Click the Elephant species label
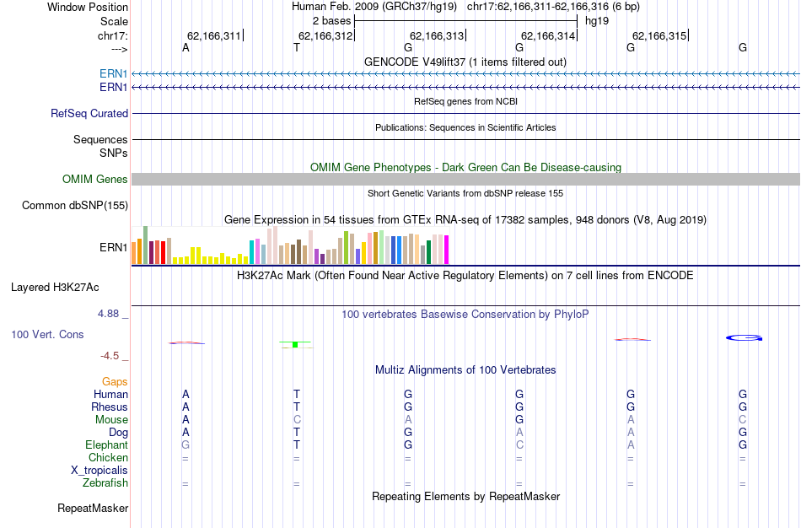This screenshot has height=528, width=801. 106,444
